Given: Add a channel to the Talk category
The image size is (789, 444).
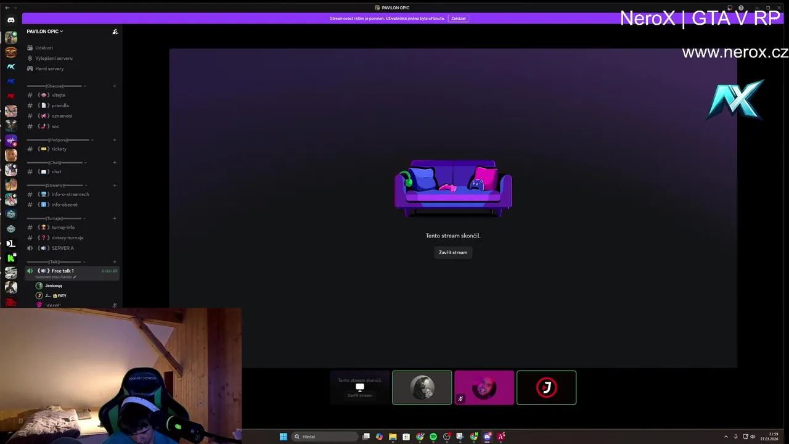Looking at the screenshot, I should point(115,262).
